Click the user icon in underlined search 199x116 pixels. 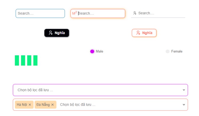(x=134, y=13)
